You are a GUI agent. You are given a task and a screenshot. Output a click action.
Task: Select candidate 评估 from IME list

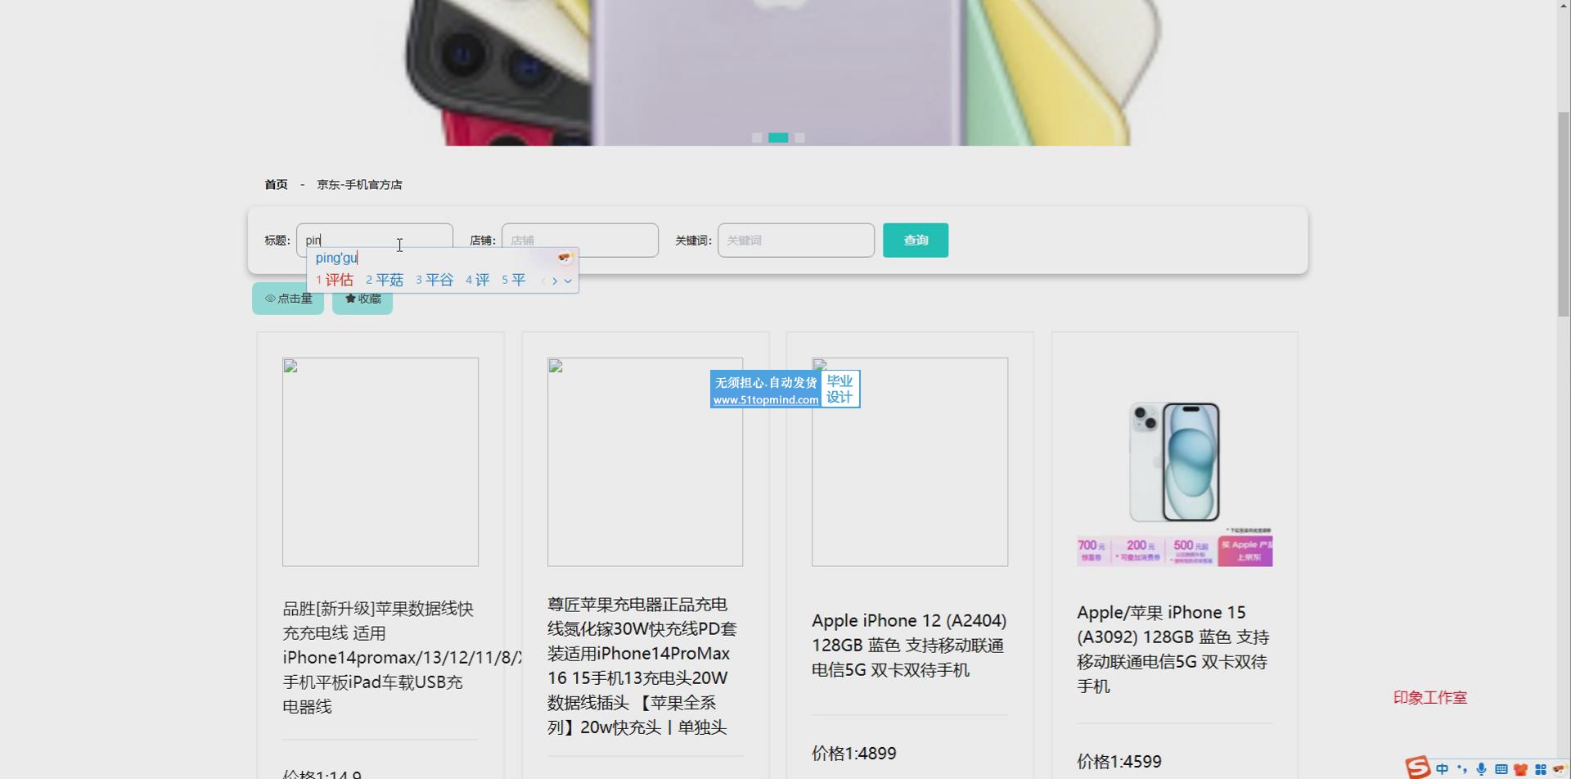[x=335, y=280]
